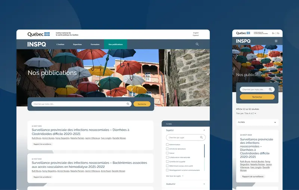The width and height of the screenshot is (299, 190).
Task: Check Développement social et communautaire filter
Action: point(167,170)
